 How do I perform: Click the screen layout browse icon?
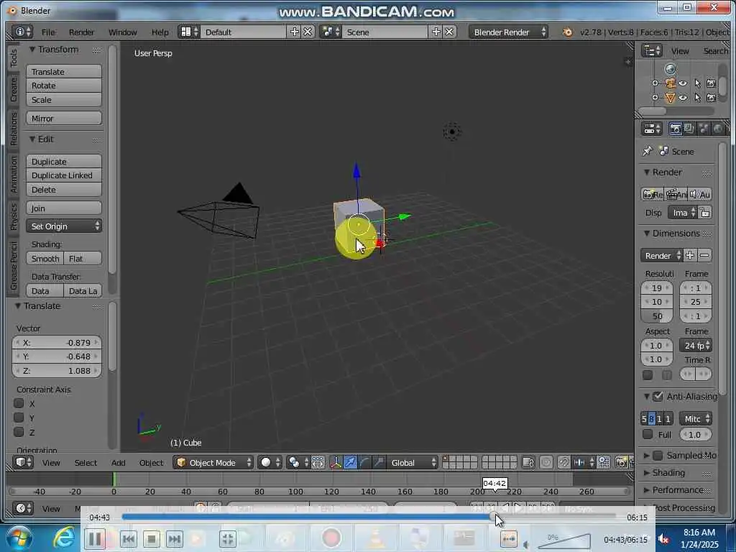[190, 32]
